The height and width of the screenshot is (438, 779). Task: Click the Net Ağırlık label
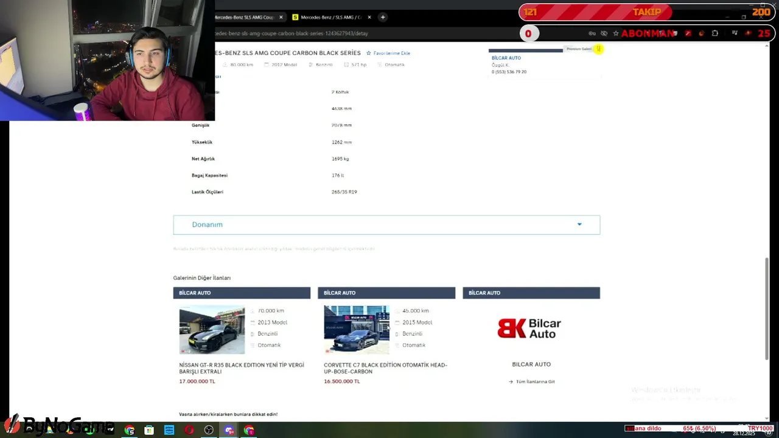(x=202, y=159)
